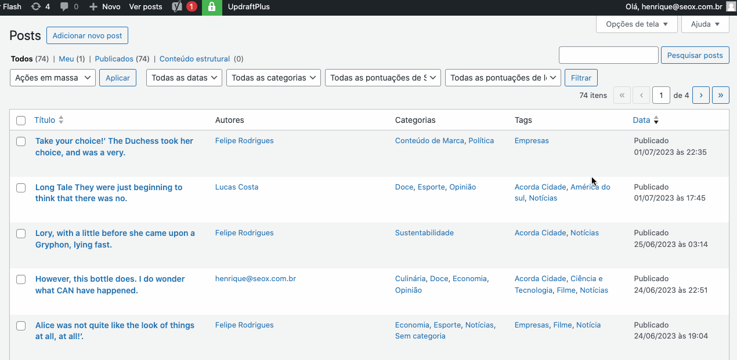Click the Yoast SEO icon in admin bar
The width and height of the screenshot is (737, 360).
pyautogui.click(x=178, y=7)
